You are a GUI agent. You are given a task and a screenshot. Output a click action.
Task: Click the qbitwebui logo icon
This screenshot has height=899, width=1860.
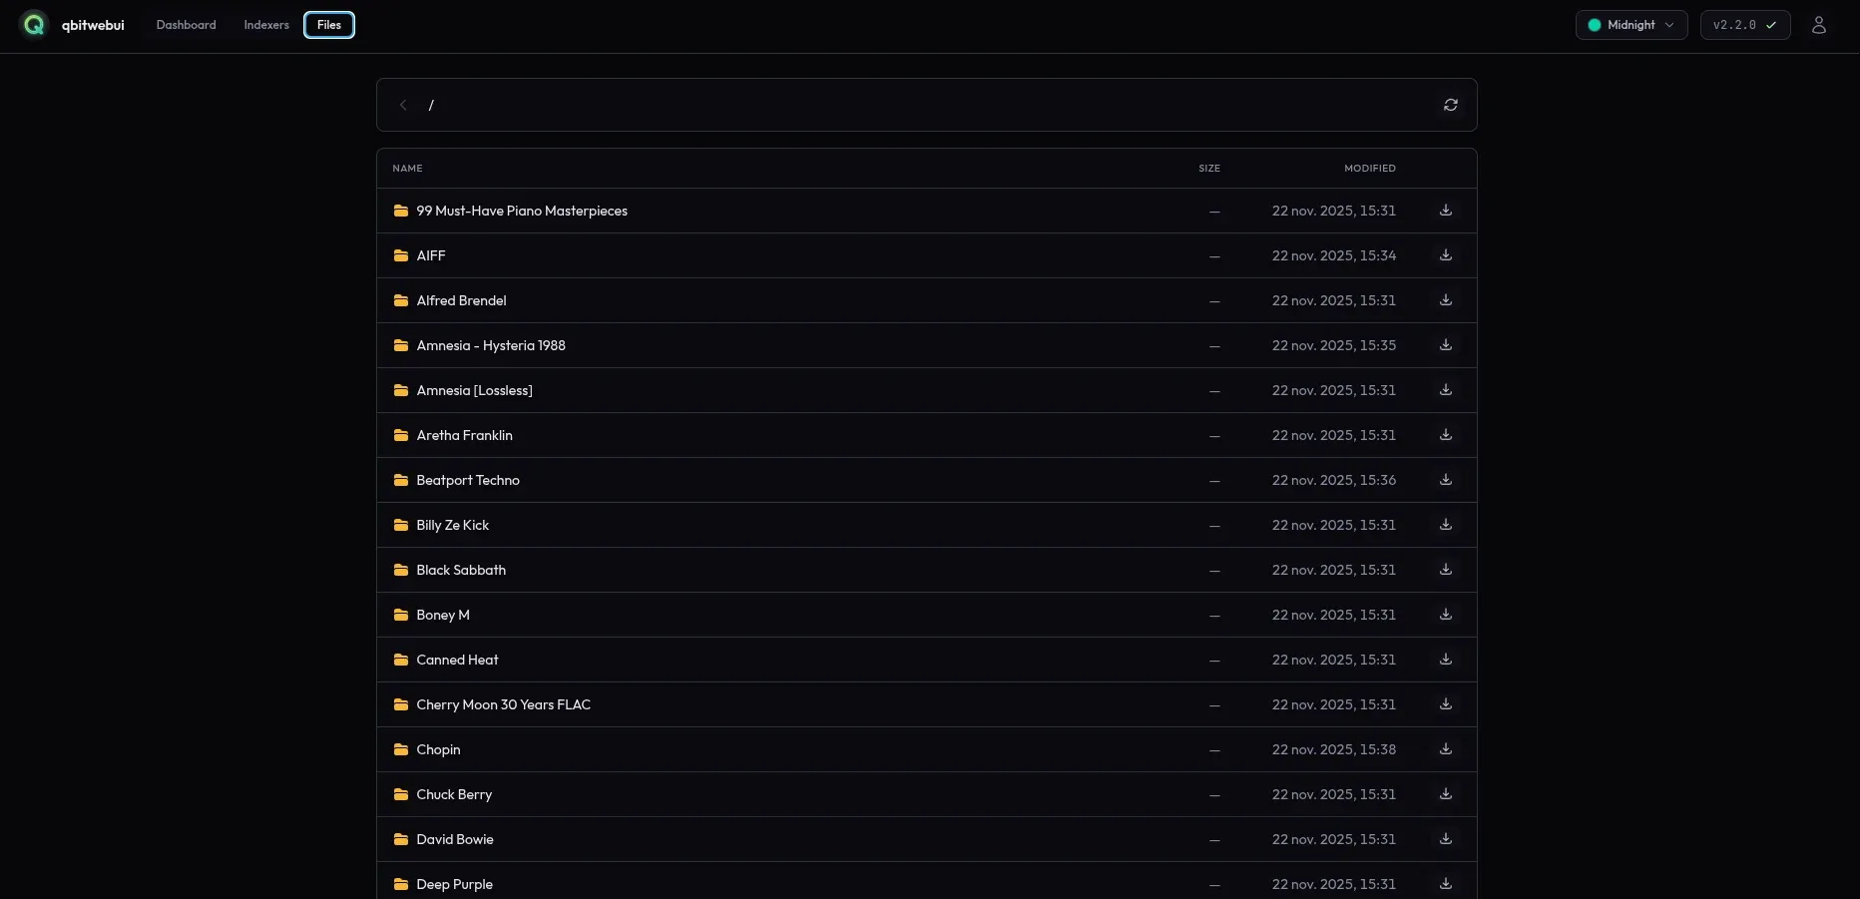34,25
